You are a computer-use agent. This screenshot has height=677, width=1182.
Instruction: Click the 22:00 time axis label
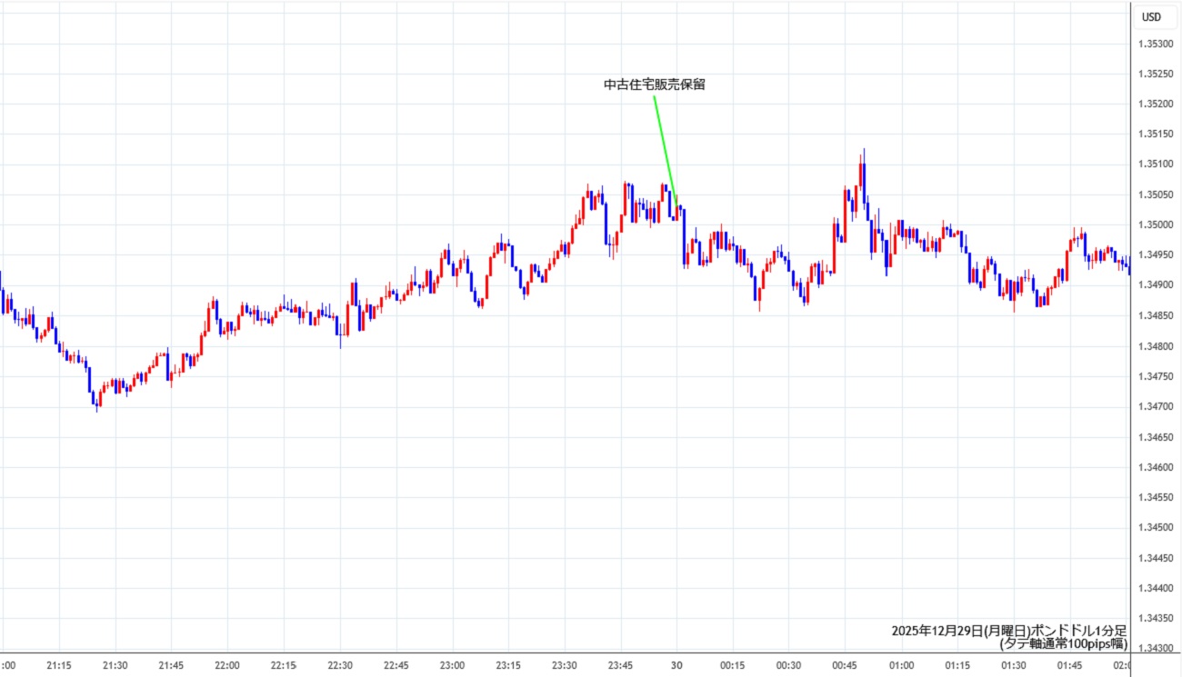pyautogui.click(x=227, y=665)
